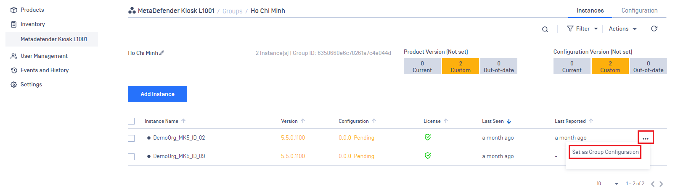The height and width of the screenshot is (192, 678).
Task: Click version 5.5.0.1100 for DemoOrg_MK5_ID_09
Action: click(293, 156)
